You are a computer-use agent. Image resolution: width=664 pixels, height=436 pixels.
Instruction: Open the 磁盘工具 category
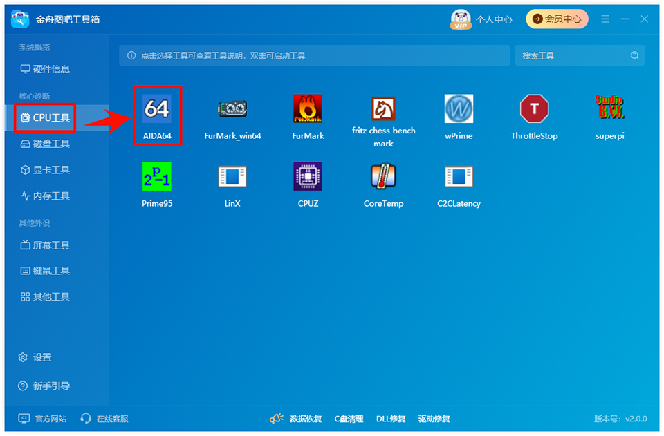tap(45, 144)
